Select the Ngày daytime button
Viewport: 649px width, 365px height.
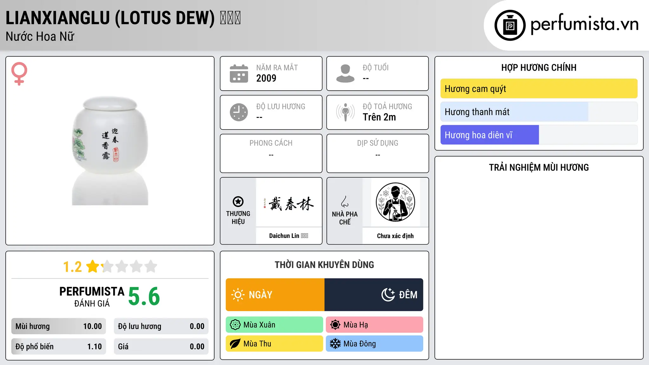pos(275,295)
